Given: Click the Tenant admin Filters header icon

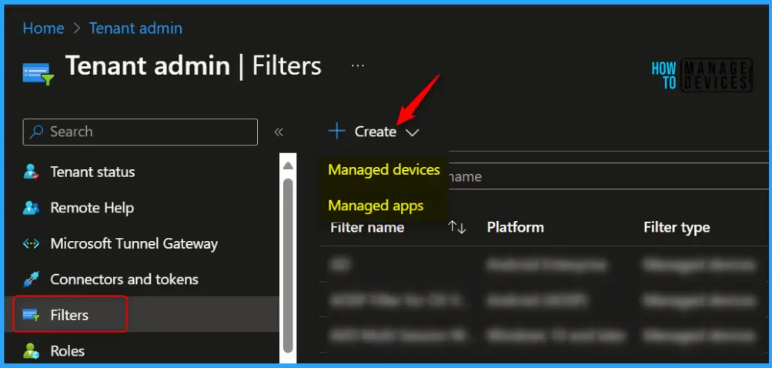Looking at the screenshot, I should coord(38,74).
